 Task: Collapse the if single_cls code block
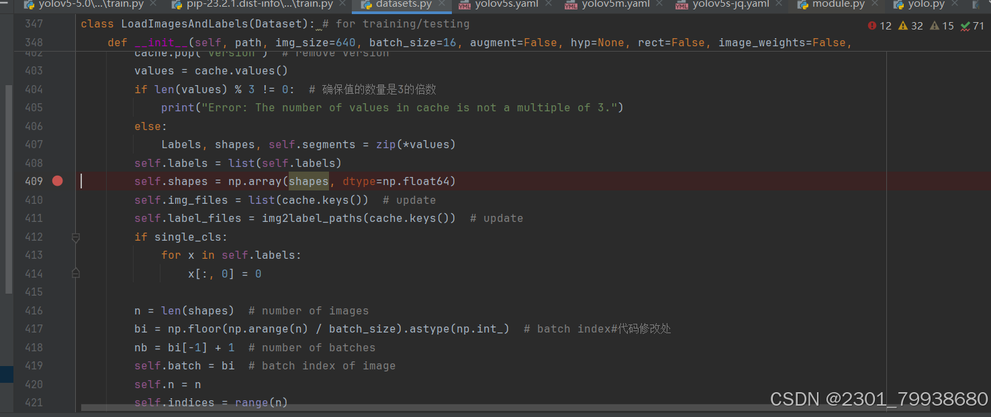pyautogui.click(x=75, y=237)
